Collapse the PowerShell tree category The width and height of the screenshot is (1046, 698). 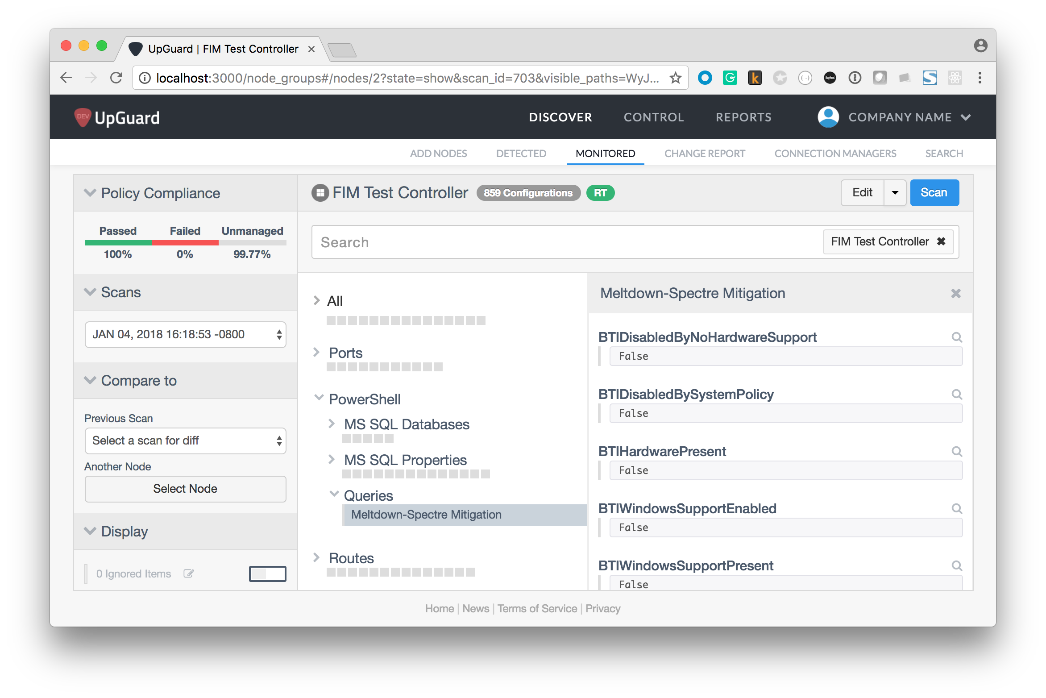pos(319,398)
